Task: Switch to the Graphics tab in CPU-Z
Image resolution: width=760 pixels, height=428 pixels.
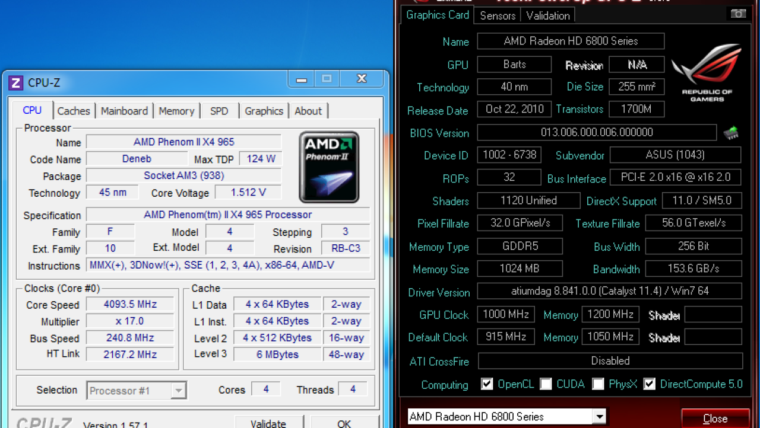Action: pyautogui.click(x=264, y=111)
